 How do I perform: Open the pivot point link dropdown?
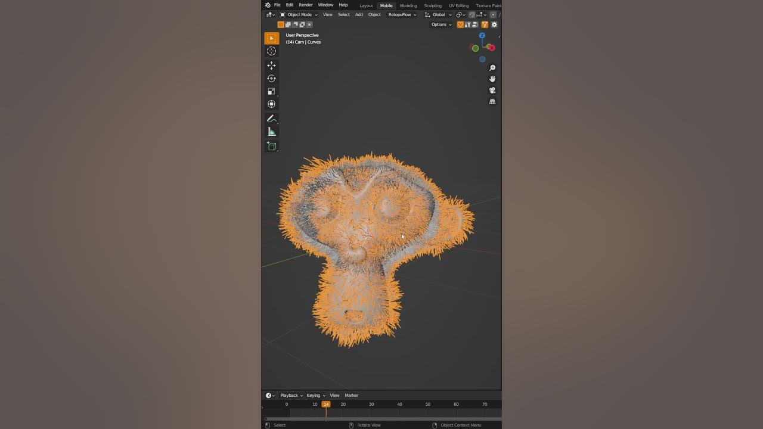[x=460, y=15]
